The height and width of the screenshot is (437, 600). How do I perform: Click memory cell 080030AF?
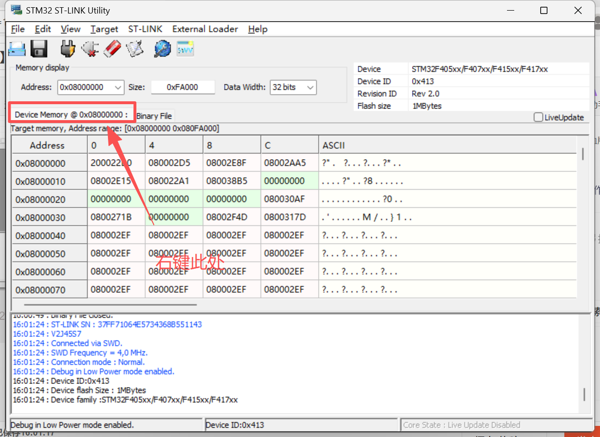[x=290, y=199]
